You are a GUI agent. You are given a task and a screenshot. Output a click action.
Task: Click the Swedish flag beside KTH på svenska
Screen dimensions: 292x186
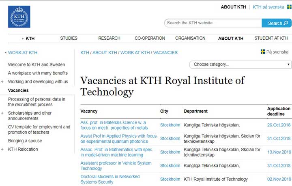click(290, 7)
